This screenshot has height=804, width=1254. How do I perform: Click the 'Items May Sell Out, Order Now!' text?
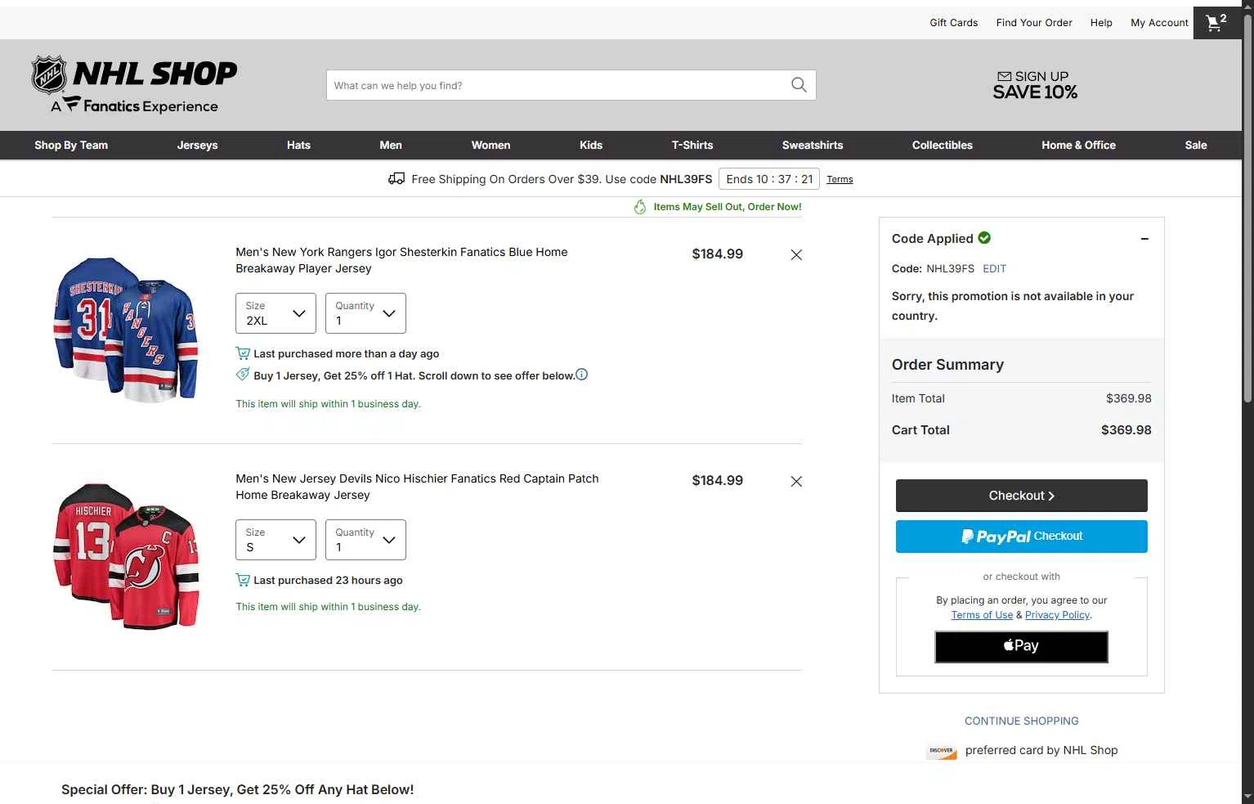click(728, 207)
